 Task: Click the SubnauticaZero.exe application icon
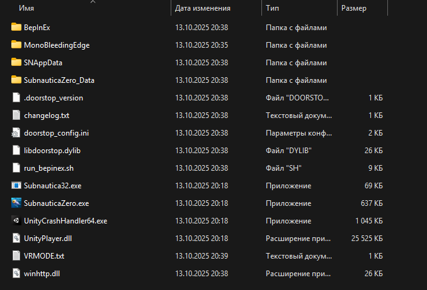coord(16,203)
